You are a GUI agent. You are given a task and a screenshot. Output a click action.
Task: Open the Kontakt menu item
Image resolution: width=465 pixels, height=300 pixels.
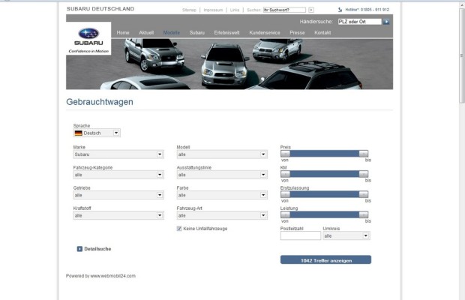point(322,32)
